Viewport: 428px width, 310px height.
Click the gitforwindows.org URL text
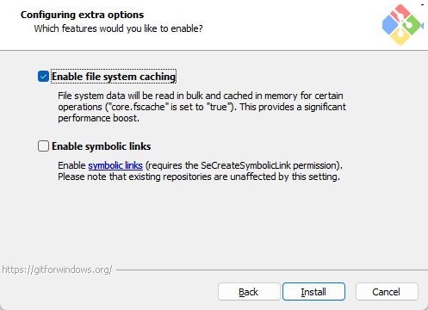click(57, 270)
